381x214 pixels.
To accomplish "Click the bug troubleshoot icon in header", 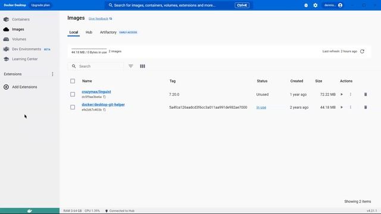I will [306, 5].
